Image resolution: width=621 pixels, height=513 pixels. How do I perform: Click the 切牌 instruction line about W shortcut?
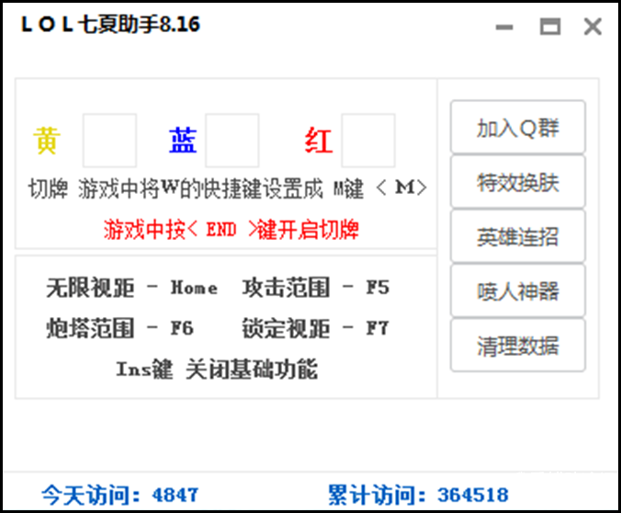tap(228, 188)
